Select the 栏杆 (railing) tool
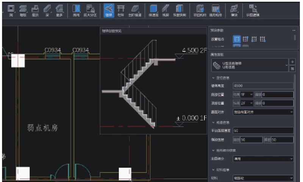The image size is (303, 182). 121,10
